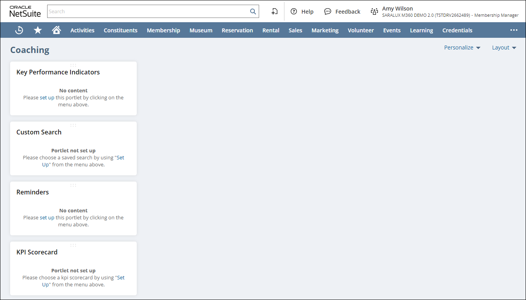Screen dimensions: 526x300
Task: Open the Volunteer menu
Action: point(361,30)
